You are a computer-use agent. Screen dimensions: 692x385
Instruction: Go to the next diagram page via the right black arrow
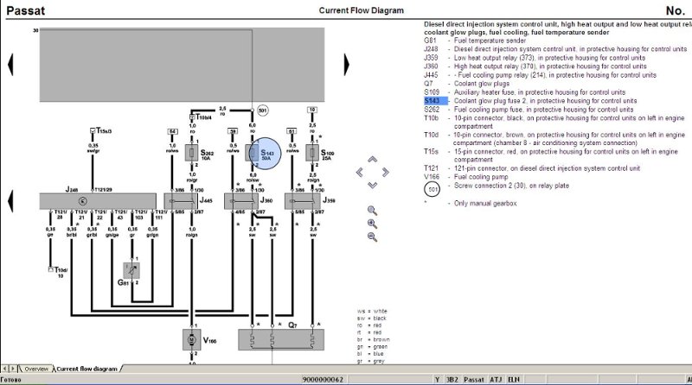coord(347,65)
